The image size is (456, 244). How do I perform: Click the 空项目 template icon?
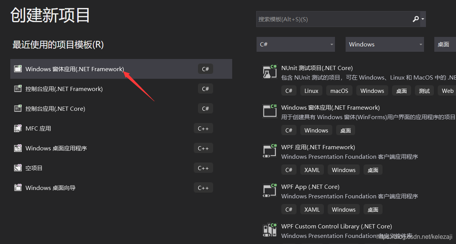click(x=18, y=168)
